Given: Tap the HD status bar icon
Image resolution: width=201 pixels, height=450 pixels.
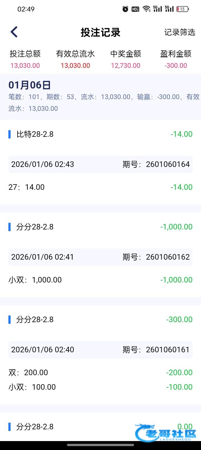Looking at the screenshot, I should click(135, 9).
